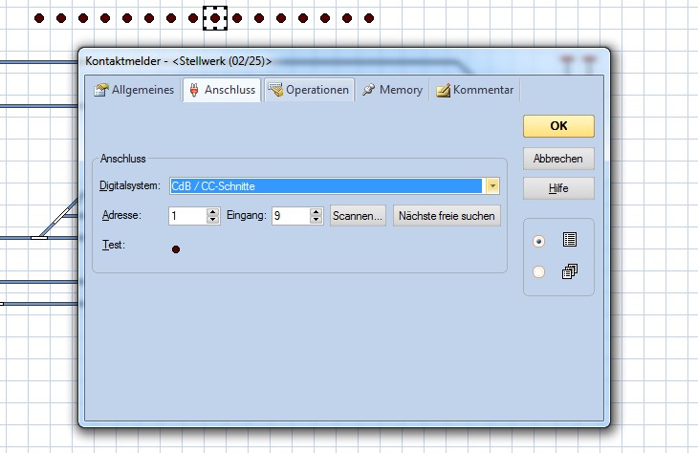The height and width of the screenshot is (453, 698).
Task: Switch to the Memory tab
Action: pos(392,90)
